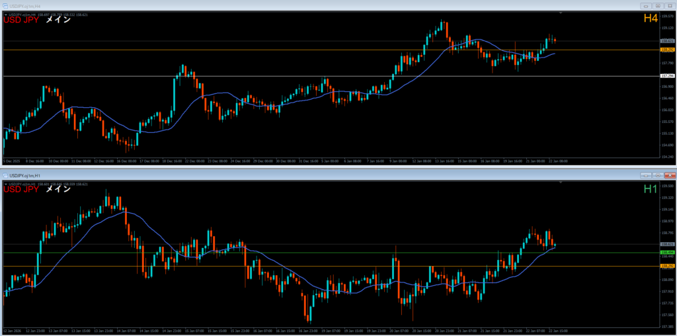677x336 pixels.
Task: Maximize the H4 chart window
Action: tap(658, 5)
